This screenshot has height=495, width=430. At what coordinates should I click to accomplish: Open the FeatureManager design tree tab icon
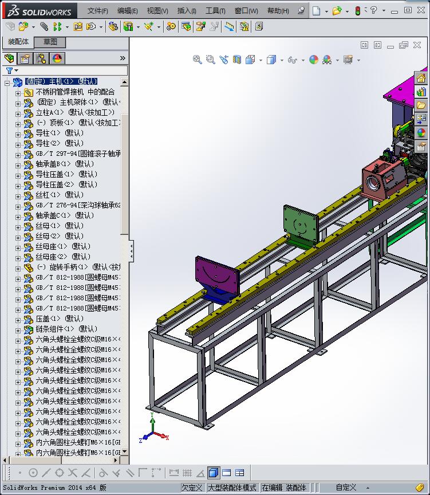click(10, 58)
